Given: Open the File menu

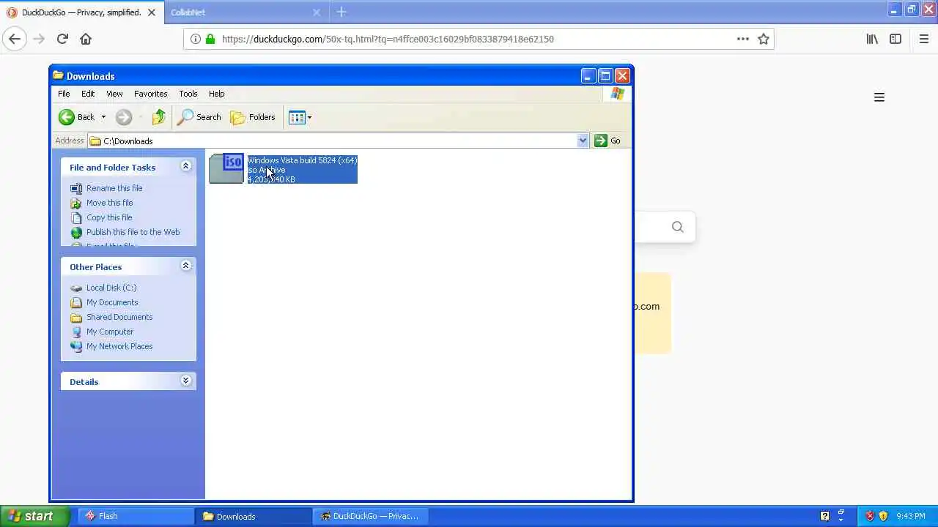Looking at the screenshot, I should click(64, 94).
